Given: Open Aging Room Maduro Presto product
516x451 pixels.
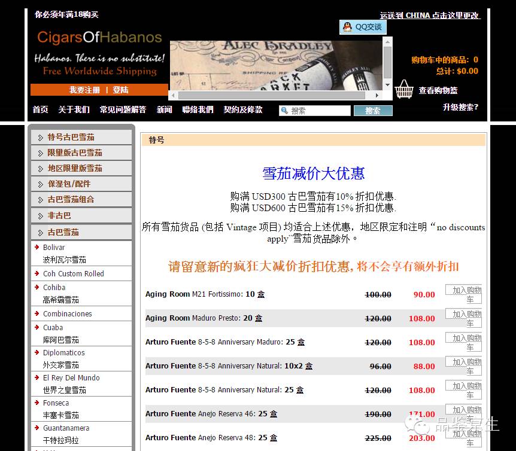Looking at the screenshot, I should (x=204, y=318).
